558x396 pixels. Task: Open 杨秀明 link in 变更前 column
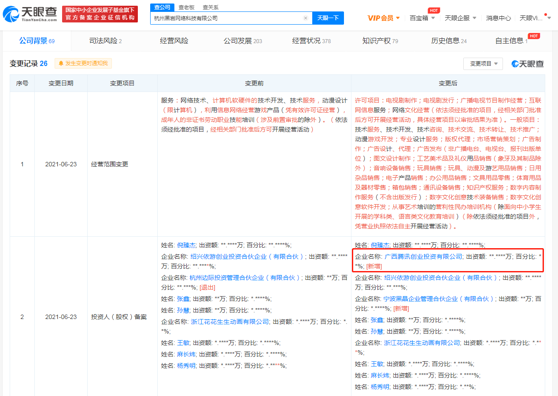(187, 366)
